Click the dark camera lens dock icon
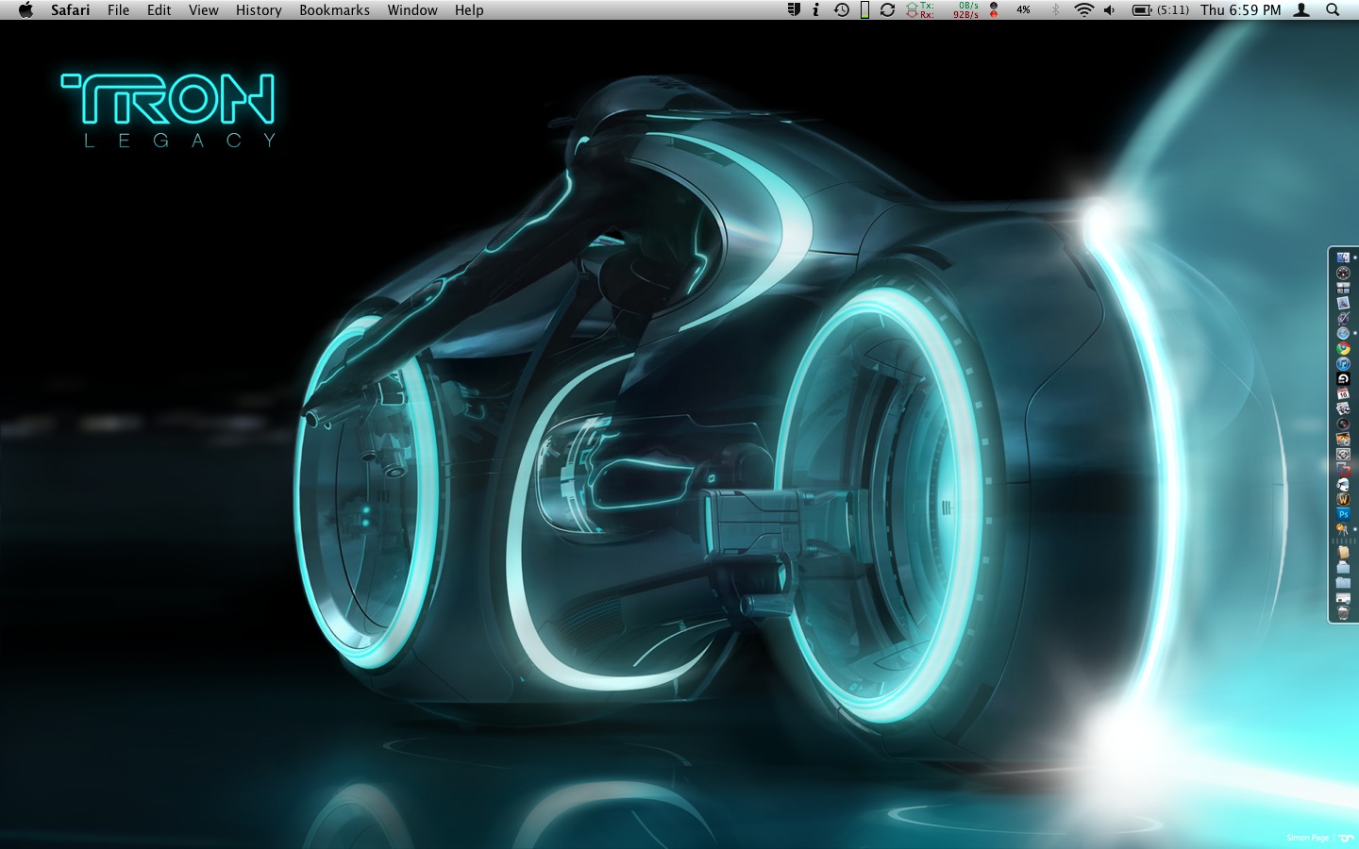The width and height of the screenshot is (1359, 849). click(1343, 424)
